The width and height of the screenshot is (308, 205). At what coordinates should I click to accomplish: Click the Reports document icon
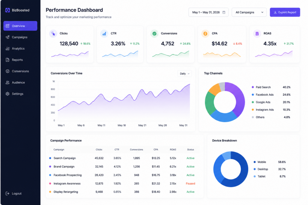8,60
